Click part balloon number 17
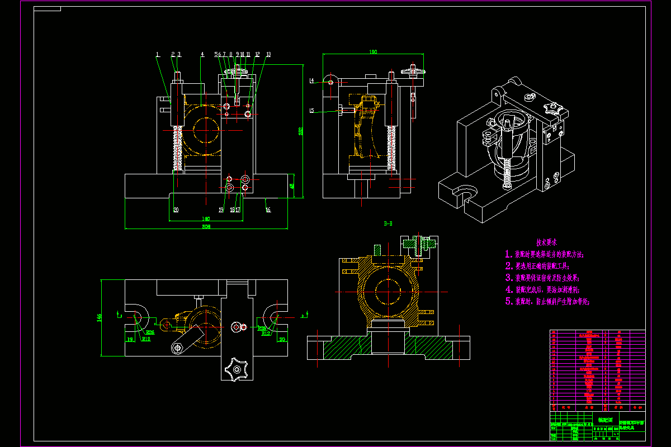This screenshot has height=447, width=671. pos(238,210)
